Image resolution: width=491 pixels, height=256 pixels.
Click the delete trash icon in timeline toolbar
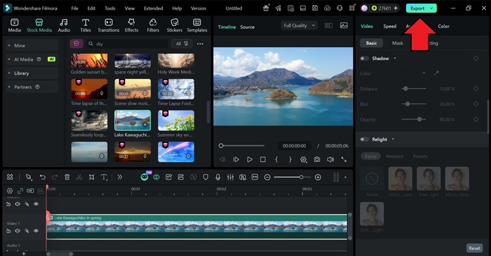point(67,177)
